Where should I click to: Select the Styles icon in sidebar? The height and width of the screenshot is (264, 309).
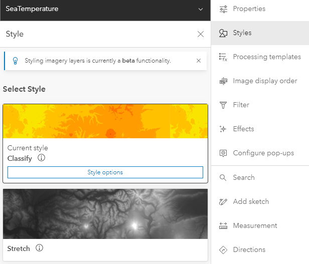(224, 33)
